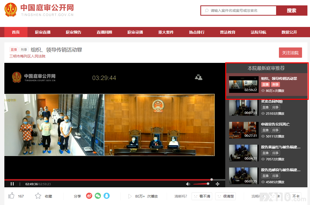Screen dimensions: 310x205
Task: Share the video via QQ icon
Action: pyautogui.click(x=107, y=196)
